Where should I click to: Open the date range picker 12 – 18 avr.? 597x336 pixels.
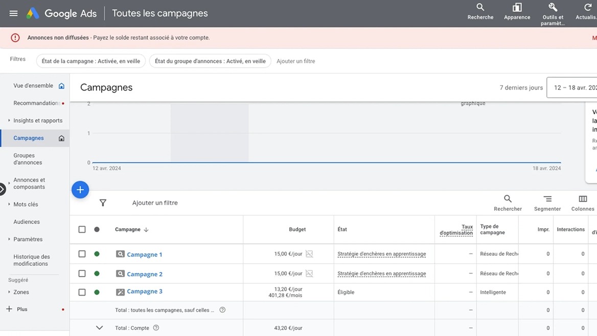[x=572, y=87]
